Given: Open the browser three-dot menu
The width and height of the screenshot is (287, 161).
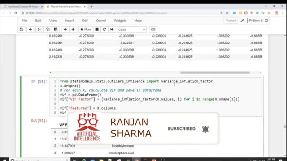Looking at the screenshot, I should [283, 13].
